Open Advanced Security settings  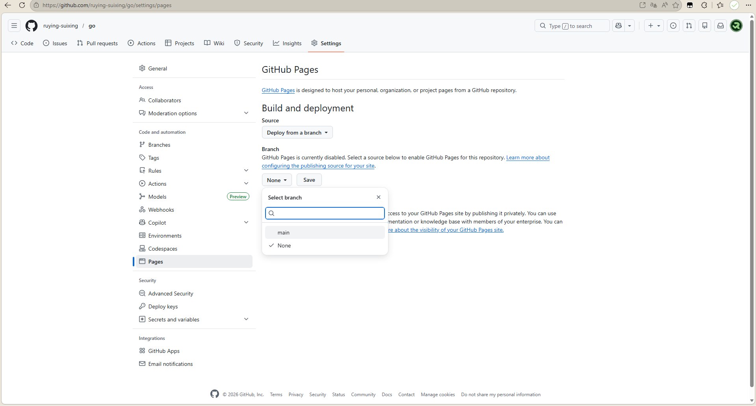tap(194, 293)
